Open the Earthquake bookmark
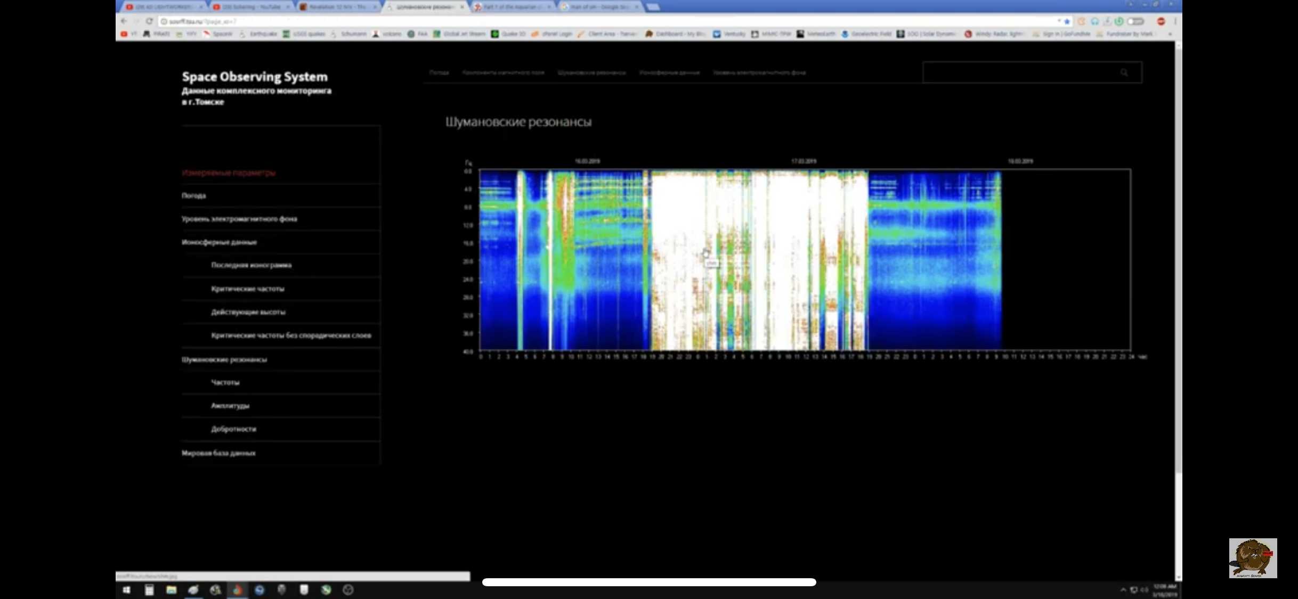1298x599 pixels. click(x=258, y=34)
